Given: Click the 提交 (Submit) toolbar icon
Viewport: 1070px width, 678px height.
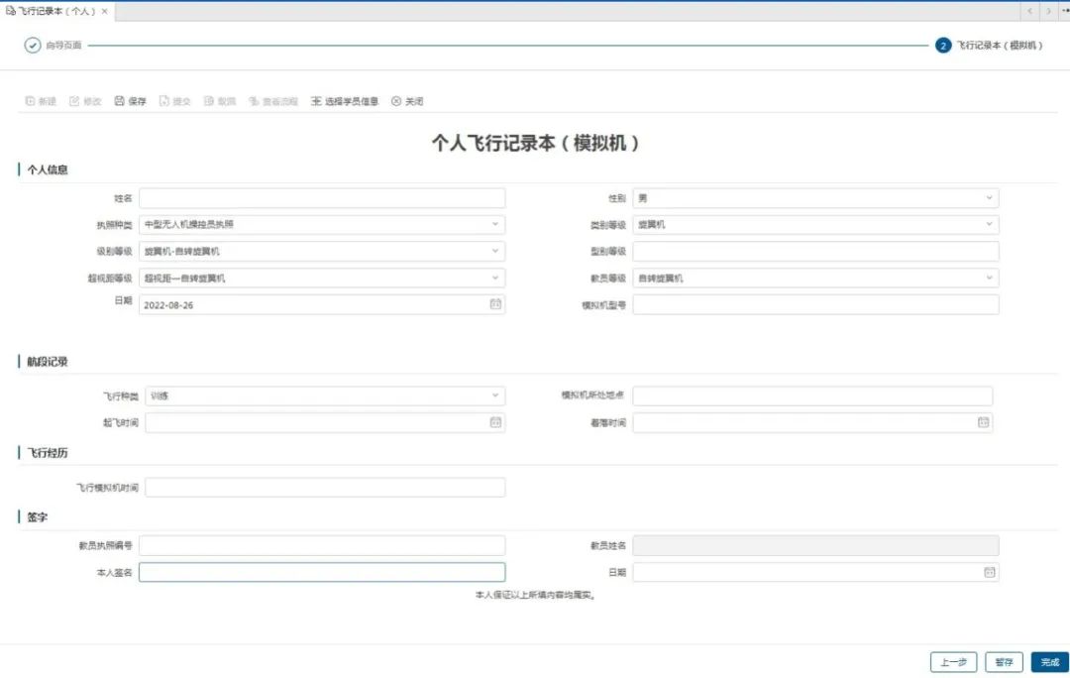Looking at the screenshot, I should tap(174, 100).
